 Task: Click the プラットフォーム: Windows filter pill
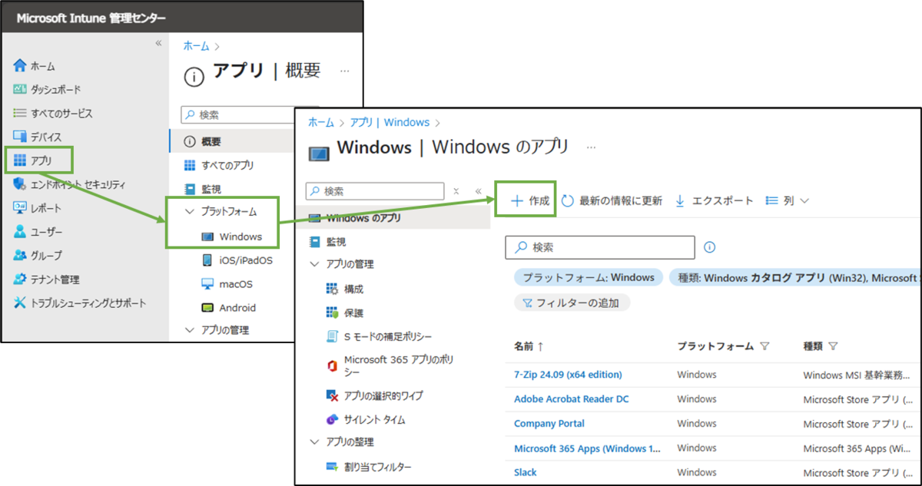click(x=589, y=277)
